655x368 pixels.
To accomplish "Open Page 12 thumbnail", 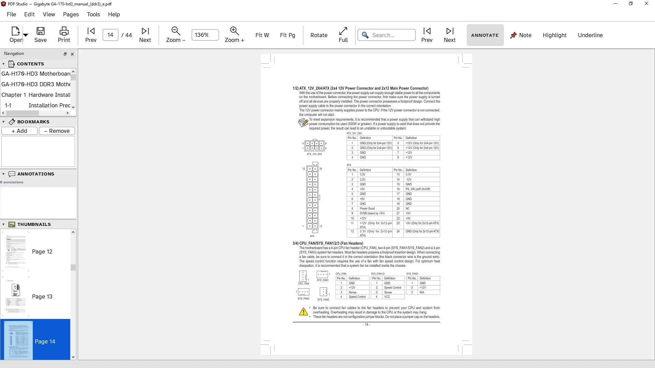I will point(35,251).
